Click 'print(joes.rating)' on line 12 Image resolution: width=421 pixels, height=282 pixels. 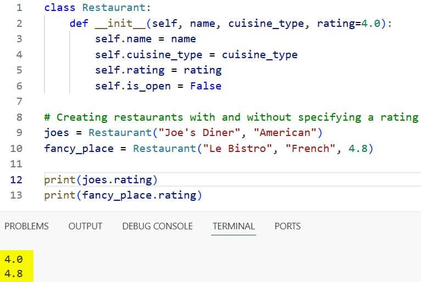click(x=101, y=179)
